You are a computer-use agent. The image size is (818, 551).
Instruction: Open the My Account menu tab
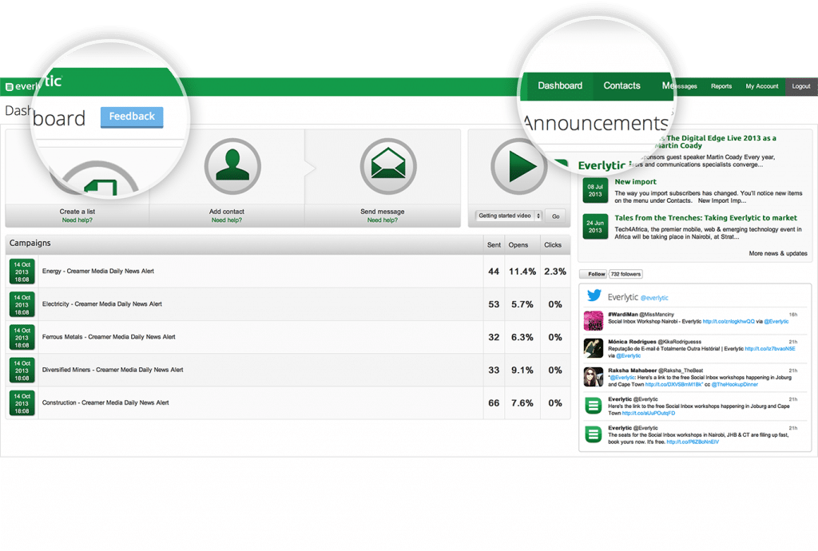[761, 86]
